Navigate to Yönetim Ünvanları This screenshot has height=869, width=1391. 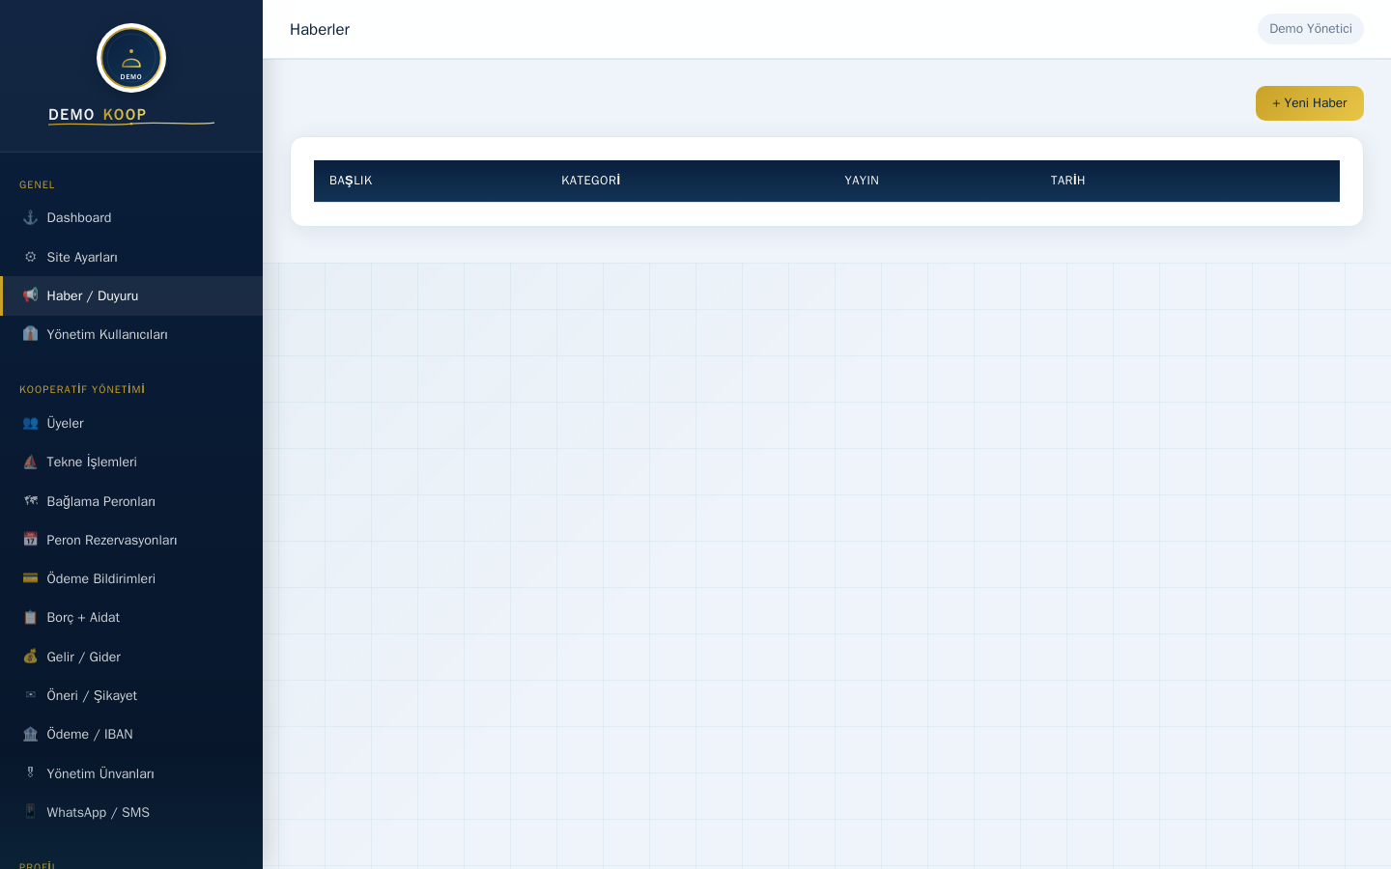131,773
